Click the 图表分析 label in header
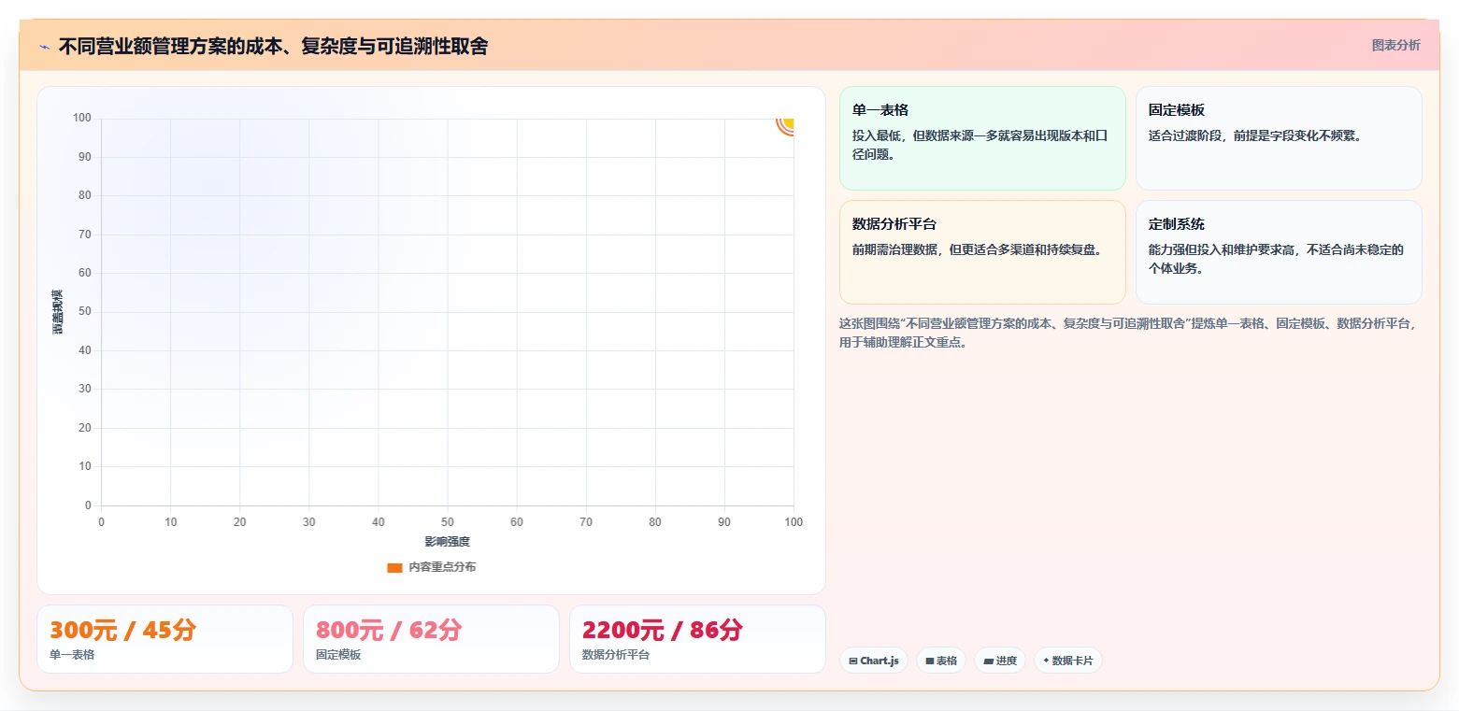The image size is (1459, 711). (1395, 46)
